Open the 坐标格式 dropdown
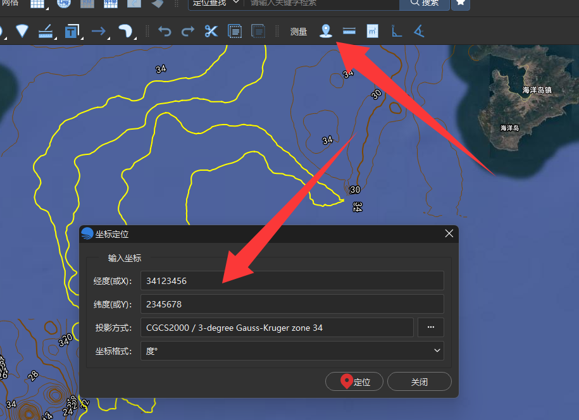Viewport: 579px width, 420px height. coord(292,350)
